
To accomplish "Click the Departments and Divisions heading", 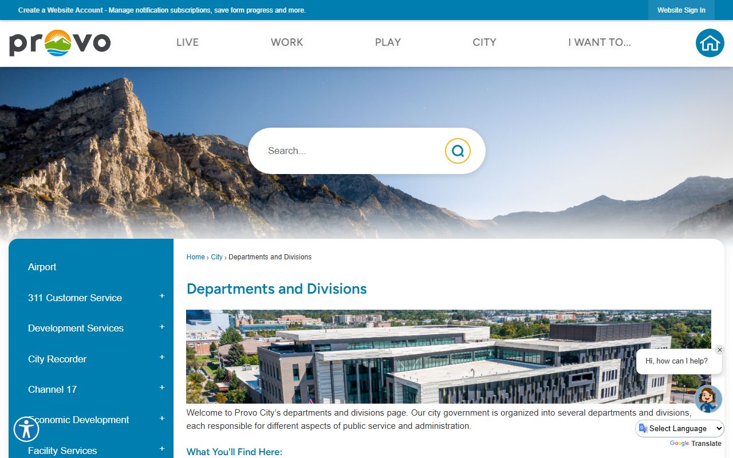I will [277, 289].
